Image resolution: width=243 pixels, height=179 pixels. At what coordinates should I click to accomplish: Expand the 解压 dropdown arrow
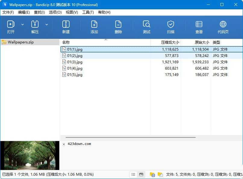47,24
